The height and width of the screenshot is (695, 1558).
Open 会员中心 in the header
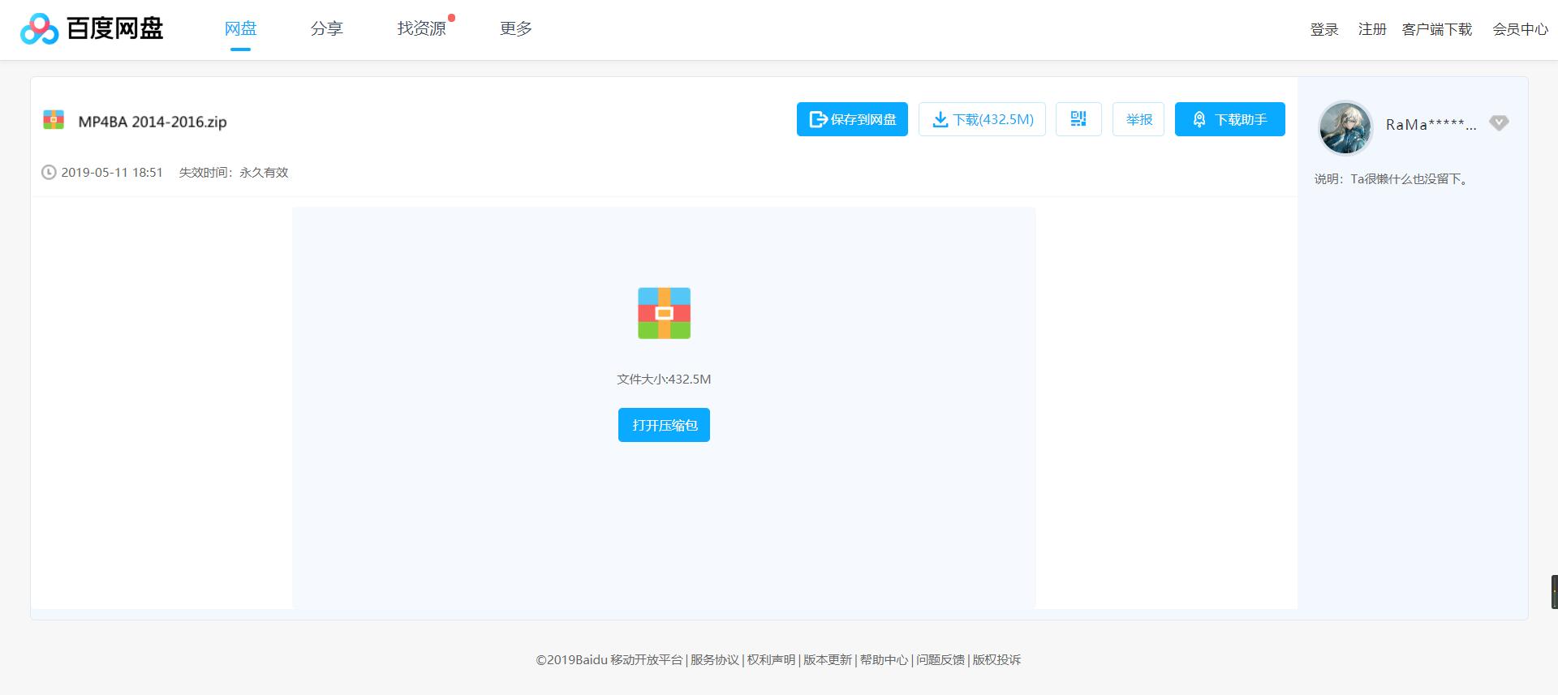(x=1520, y=30)
